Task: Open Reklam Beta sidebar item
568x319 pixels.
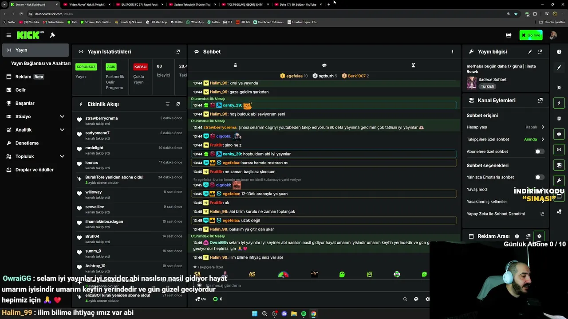Action: pos(35,77)
